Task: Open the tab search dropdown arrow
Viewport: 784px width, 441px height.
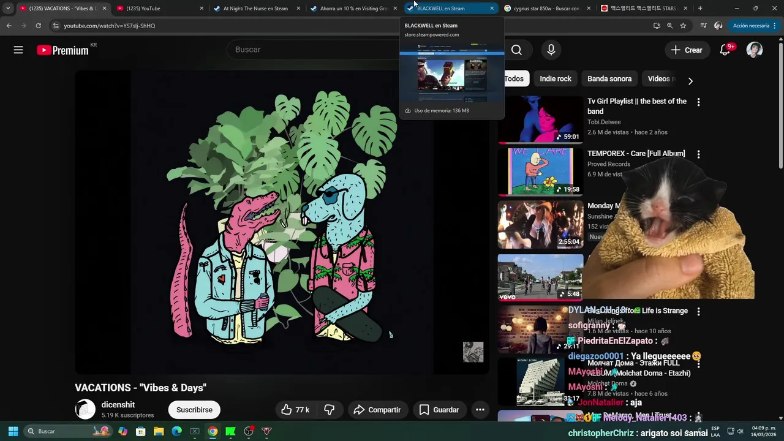Action: (x=7, y=9)
